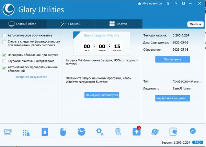
Task: Click the hours counter labeled 'Часы'
Action: tap(87, 47)
